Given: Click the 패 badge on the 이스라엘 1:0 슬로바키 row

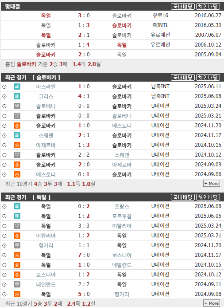Looking at the screenshot, I should 17,87.
